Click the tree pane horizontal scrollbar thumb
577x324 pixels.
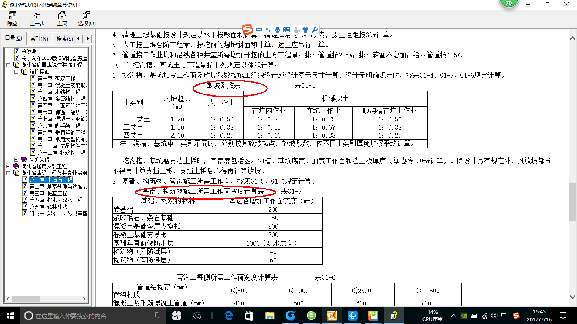pyautogui.click(x=26, y=299)
